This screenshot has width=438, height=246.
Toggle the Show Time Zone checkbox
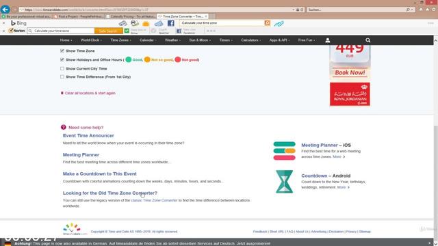point(62,51)
